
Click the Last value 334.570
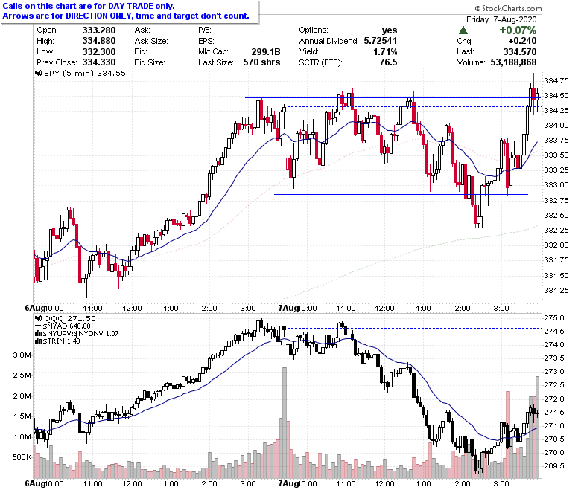click(520, 52)
